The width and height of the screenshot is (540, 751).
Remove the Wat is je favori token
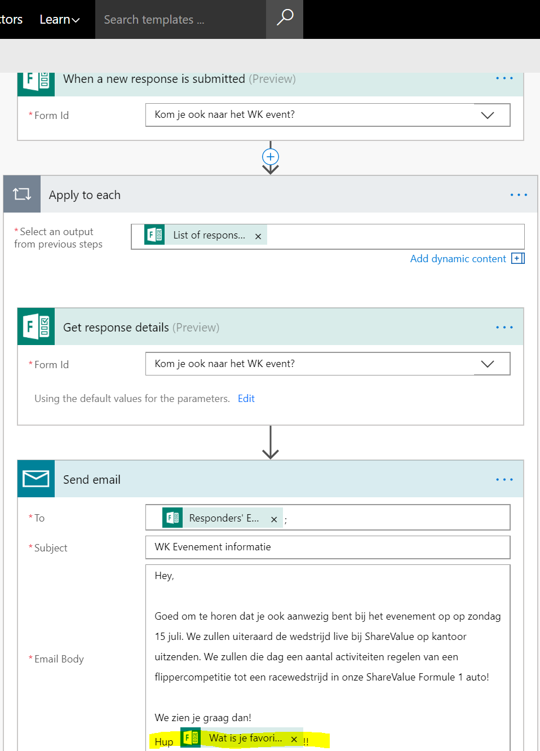[x=294, y=739]
